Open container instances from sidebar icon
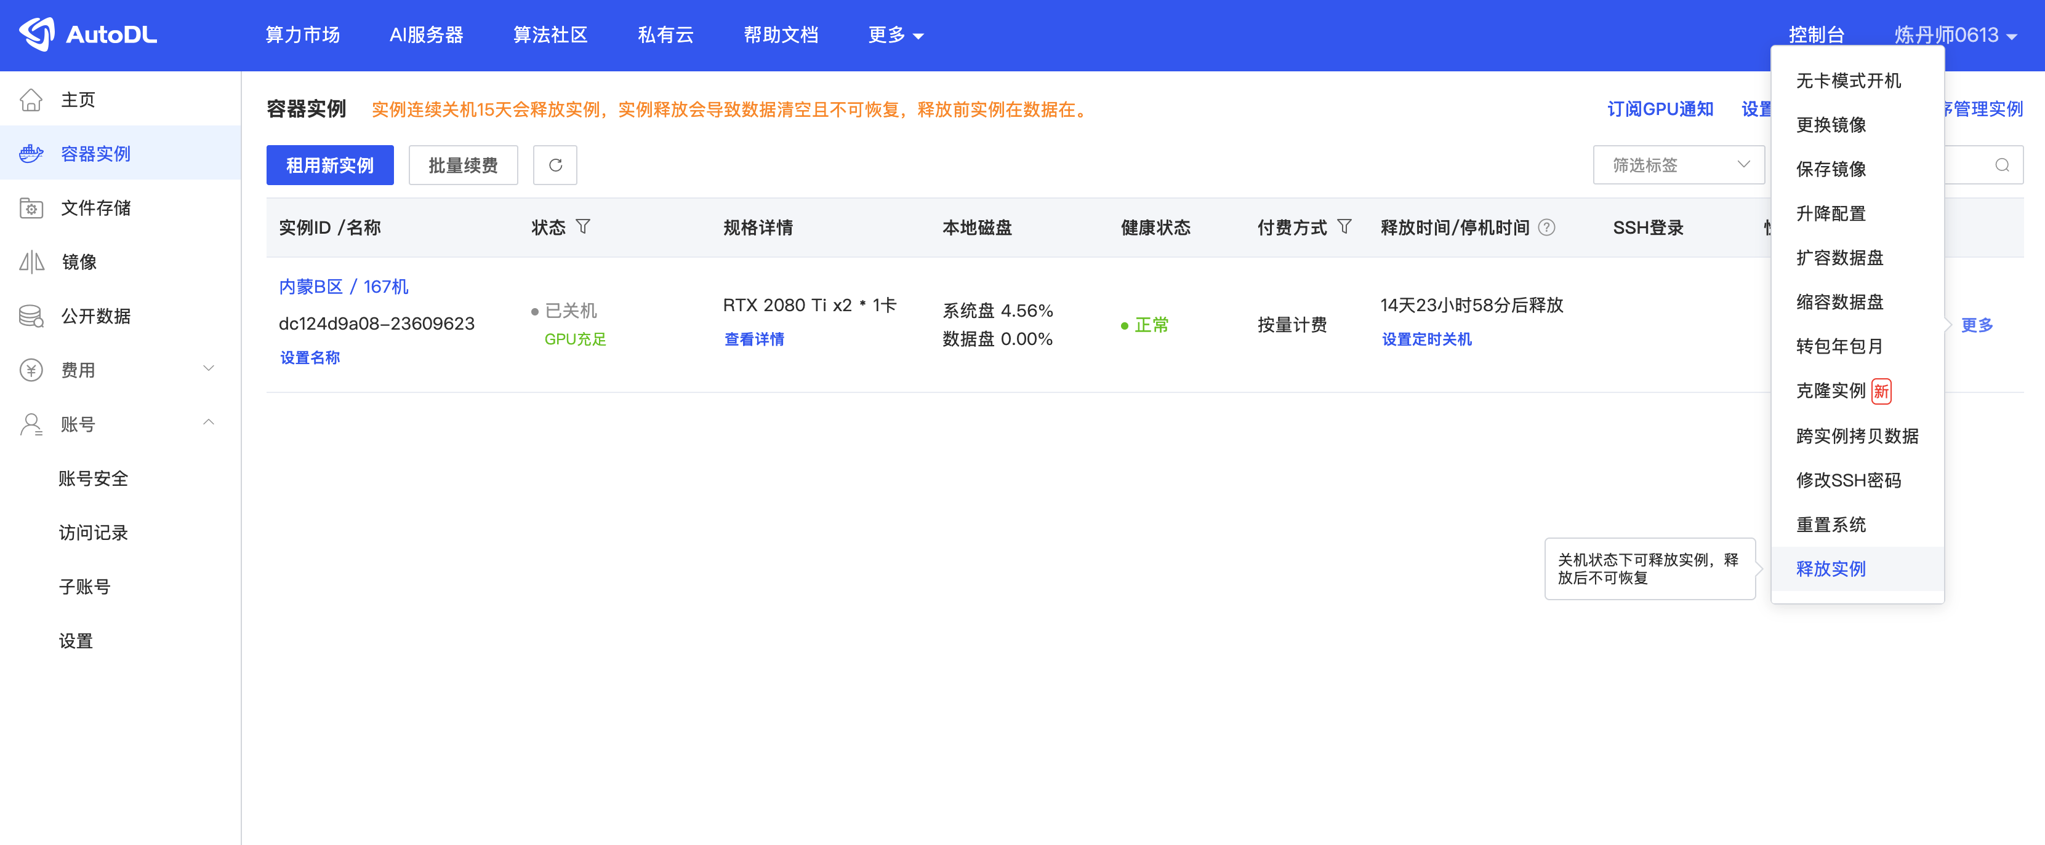Viewport: 2045px width, 845px height. coord(32,153)
